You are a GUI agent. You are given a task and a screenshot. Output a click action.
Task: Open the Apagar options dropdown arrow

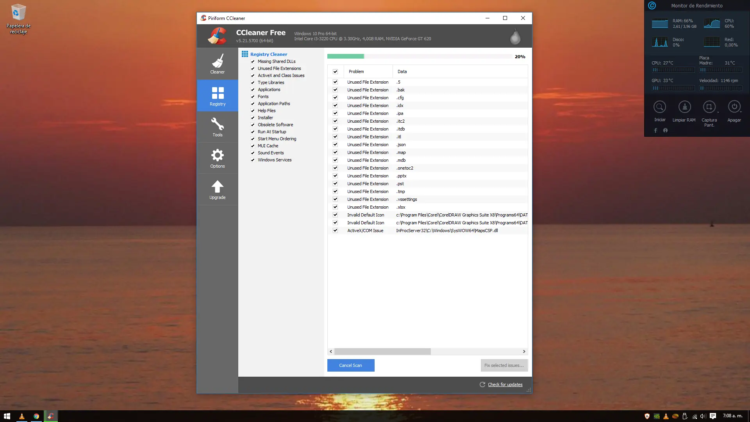click(741, 113)
